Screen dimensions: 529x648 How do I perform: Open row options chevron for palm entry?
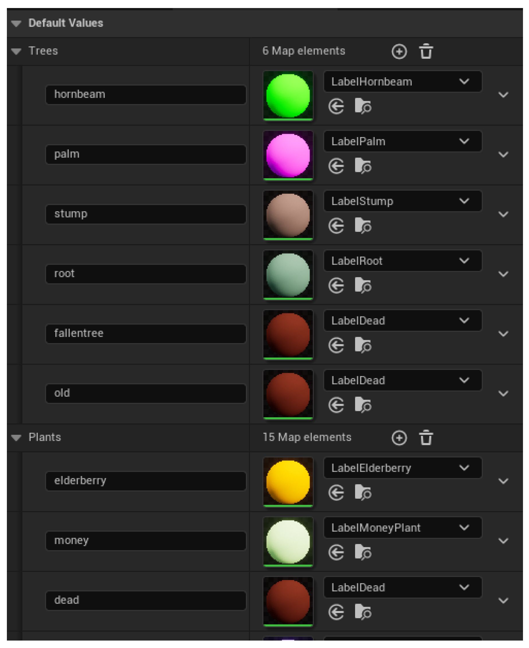point(503,154)
